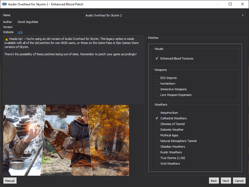The height and width of the screenshot is (187, 249).
Task: Check Vivid Weathers
Action: 157,164
